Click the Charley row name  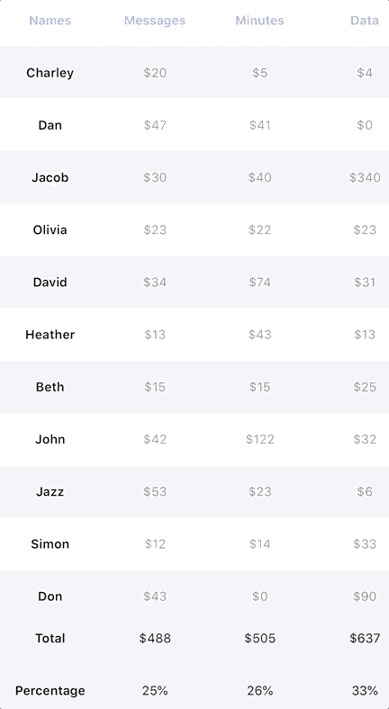50,73
